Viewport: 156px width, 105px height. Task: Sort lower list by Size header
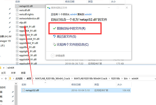click(120, 85)
